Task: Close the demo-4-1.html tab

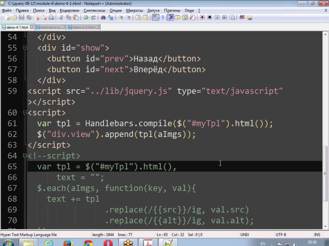Action: 32,27
